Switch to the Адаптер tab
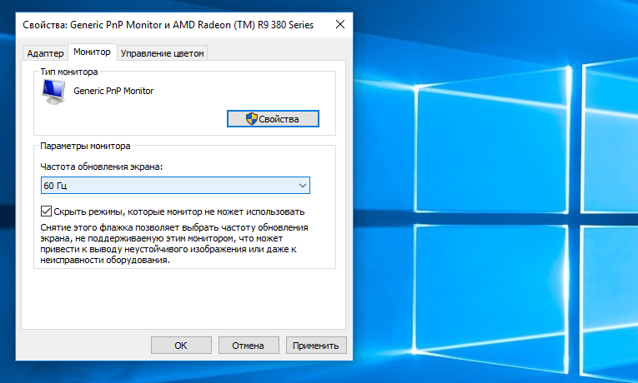This screenshot has width=638, height=383. (45, 53)
